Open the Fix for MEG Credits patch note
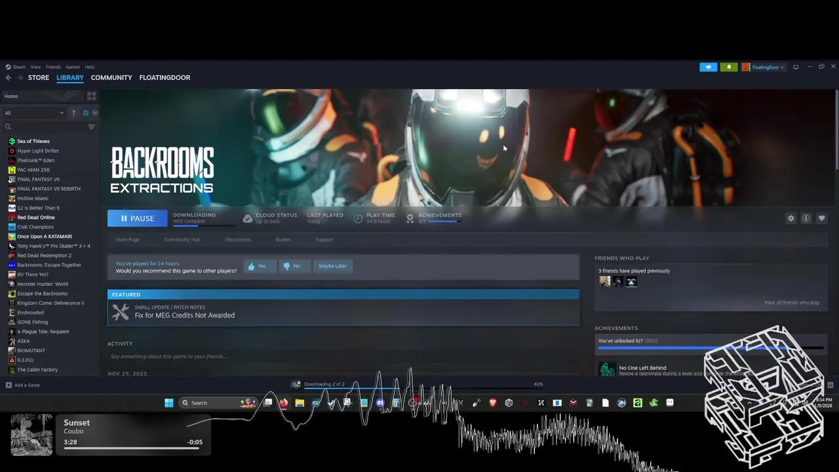The image size is (839, 472). [x=343, y=312]
